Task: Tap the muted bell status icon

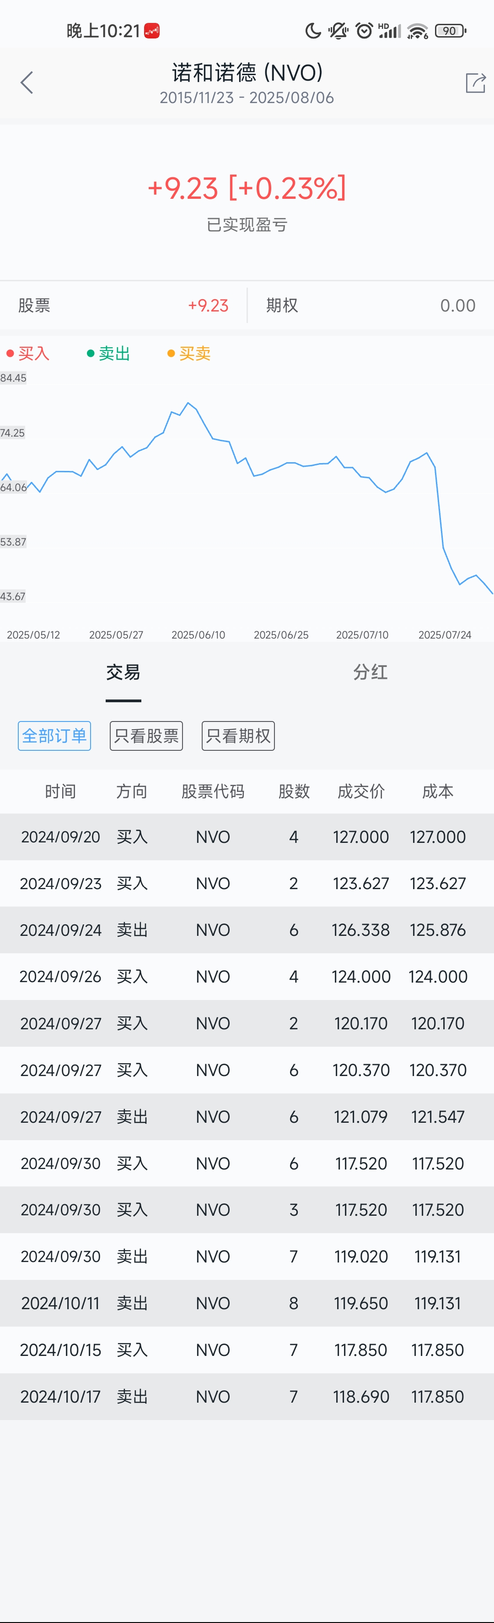Action: (x=338, y=30)
